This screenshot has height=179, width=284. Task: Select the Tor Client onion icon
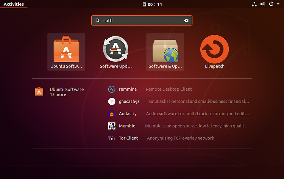tap(112, 138)
